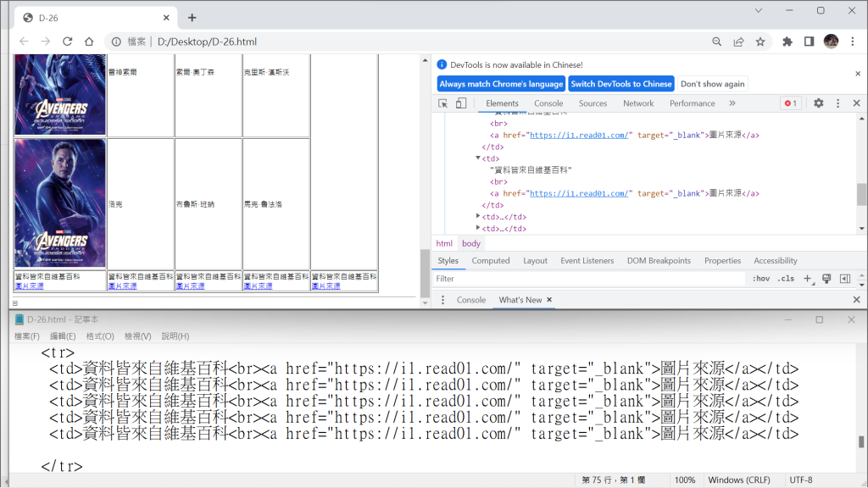
Task: Toggle the Chrome side panel
Action: [809, 42]
